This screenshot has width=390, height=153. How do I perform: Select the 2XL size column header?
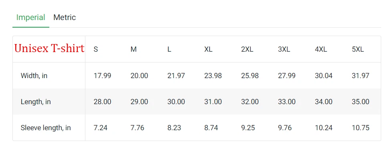pos(247,49)
